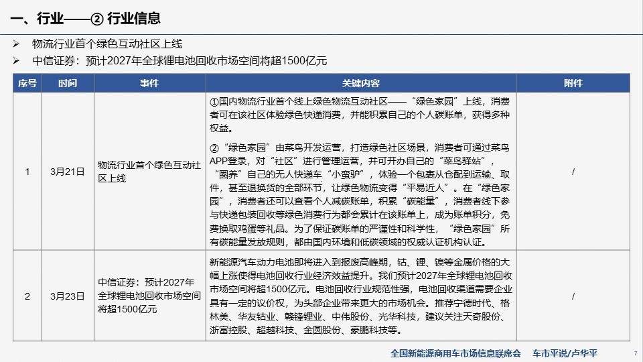This screenshot has height=362, width=643.
Task: Select the date cell 3月21日
Action: [x=68, y=172]
